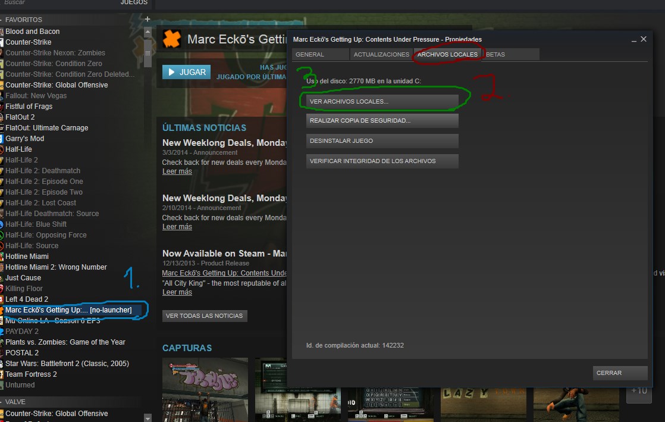The image size is (665, 422).
Task: Add a new category with the plus icon
Action: click(147, 19)
